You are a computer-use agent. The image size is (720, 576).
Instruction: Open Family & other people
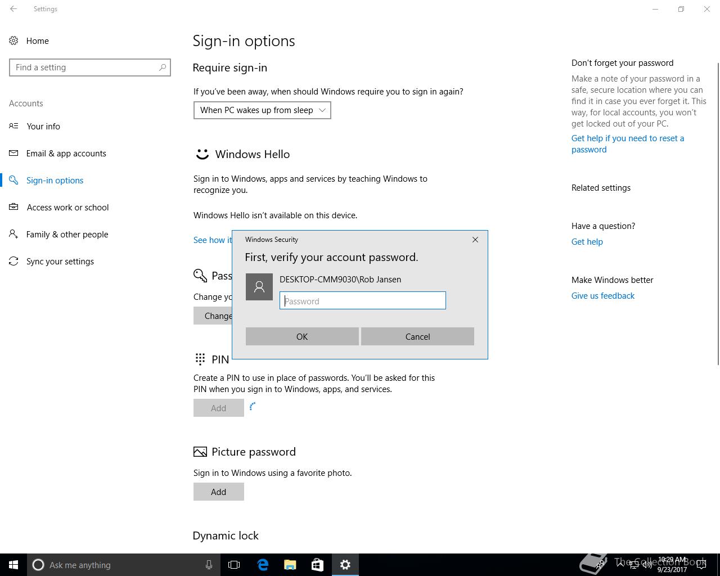(x=67, y=234)
